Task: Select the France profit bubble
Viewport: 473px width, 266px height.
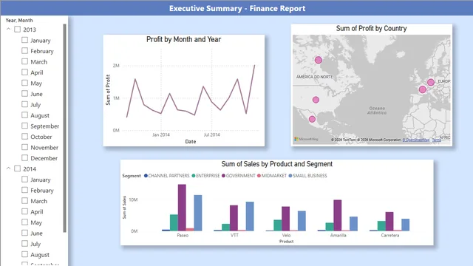Action: tap(423, 89)
